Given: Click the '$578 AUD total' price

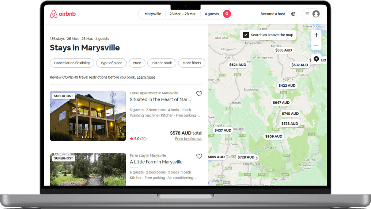Looking at the screenshot, I should pyautogui.click(x=186, y=133).
